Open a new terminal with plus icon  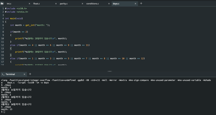pyautogui.click(x=30, y=74)
